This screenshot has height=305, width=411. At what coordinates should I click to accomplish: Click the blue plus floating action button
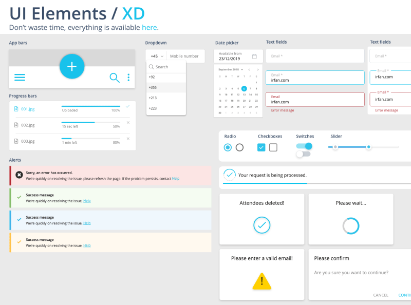pos(72,66)
